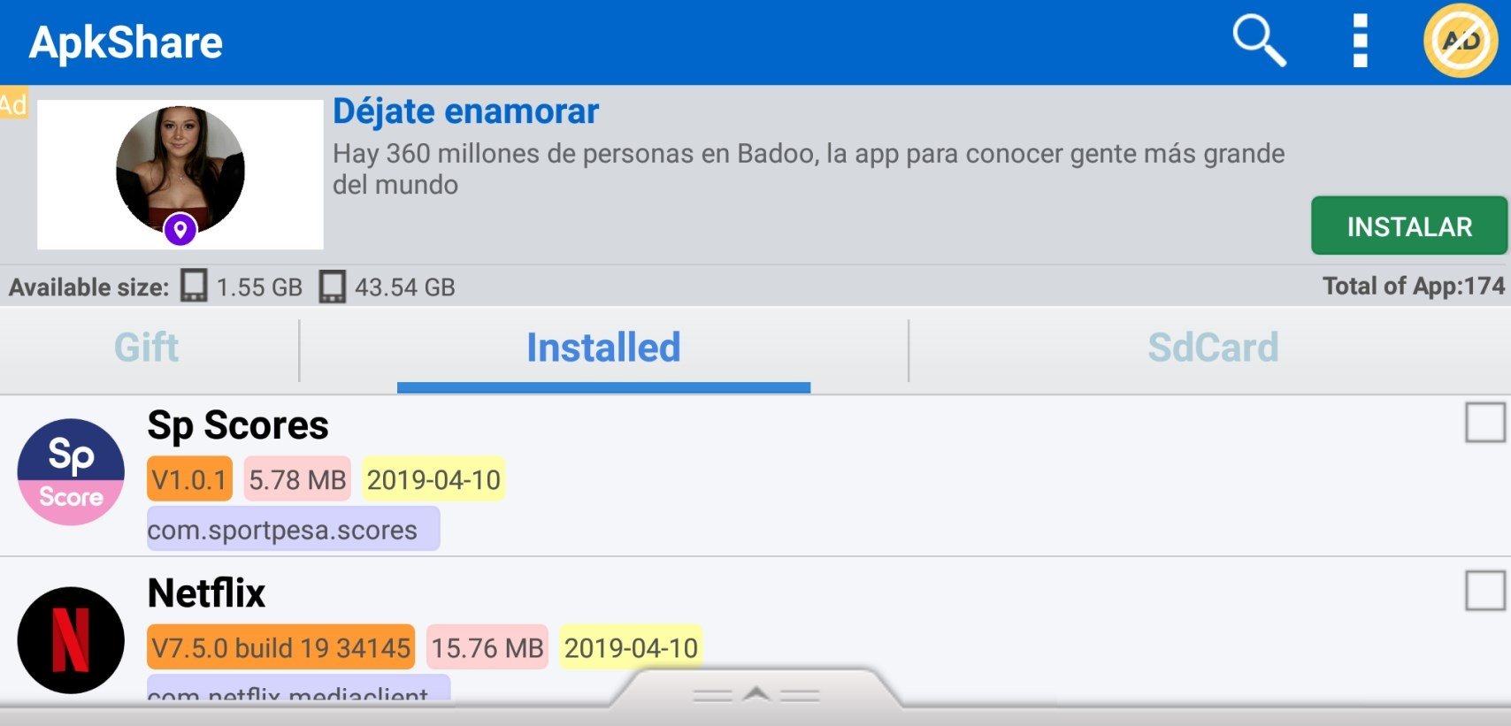
Task: Select the Installed tab
Action: (x=603, y=348)
